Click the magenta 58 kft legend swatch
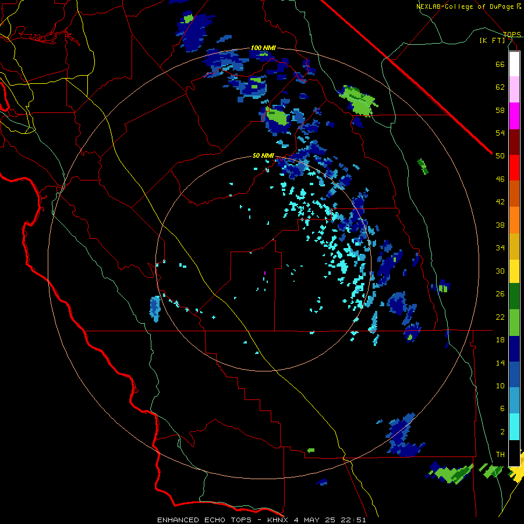The image size is (524, 524). click(x=514, y=116)
